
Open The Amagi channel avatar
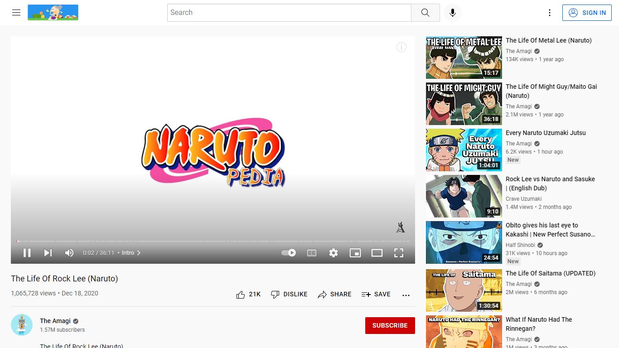[x=22, y=325]
